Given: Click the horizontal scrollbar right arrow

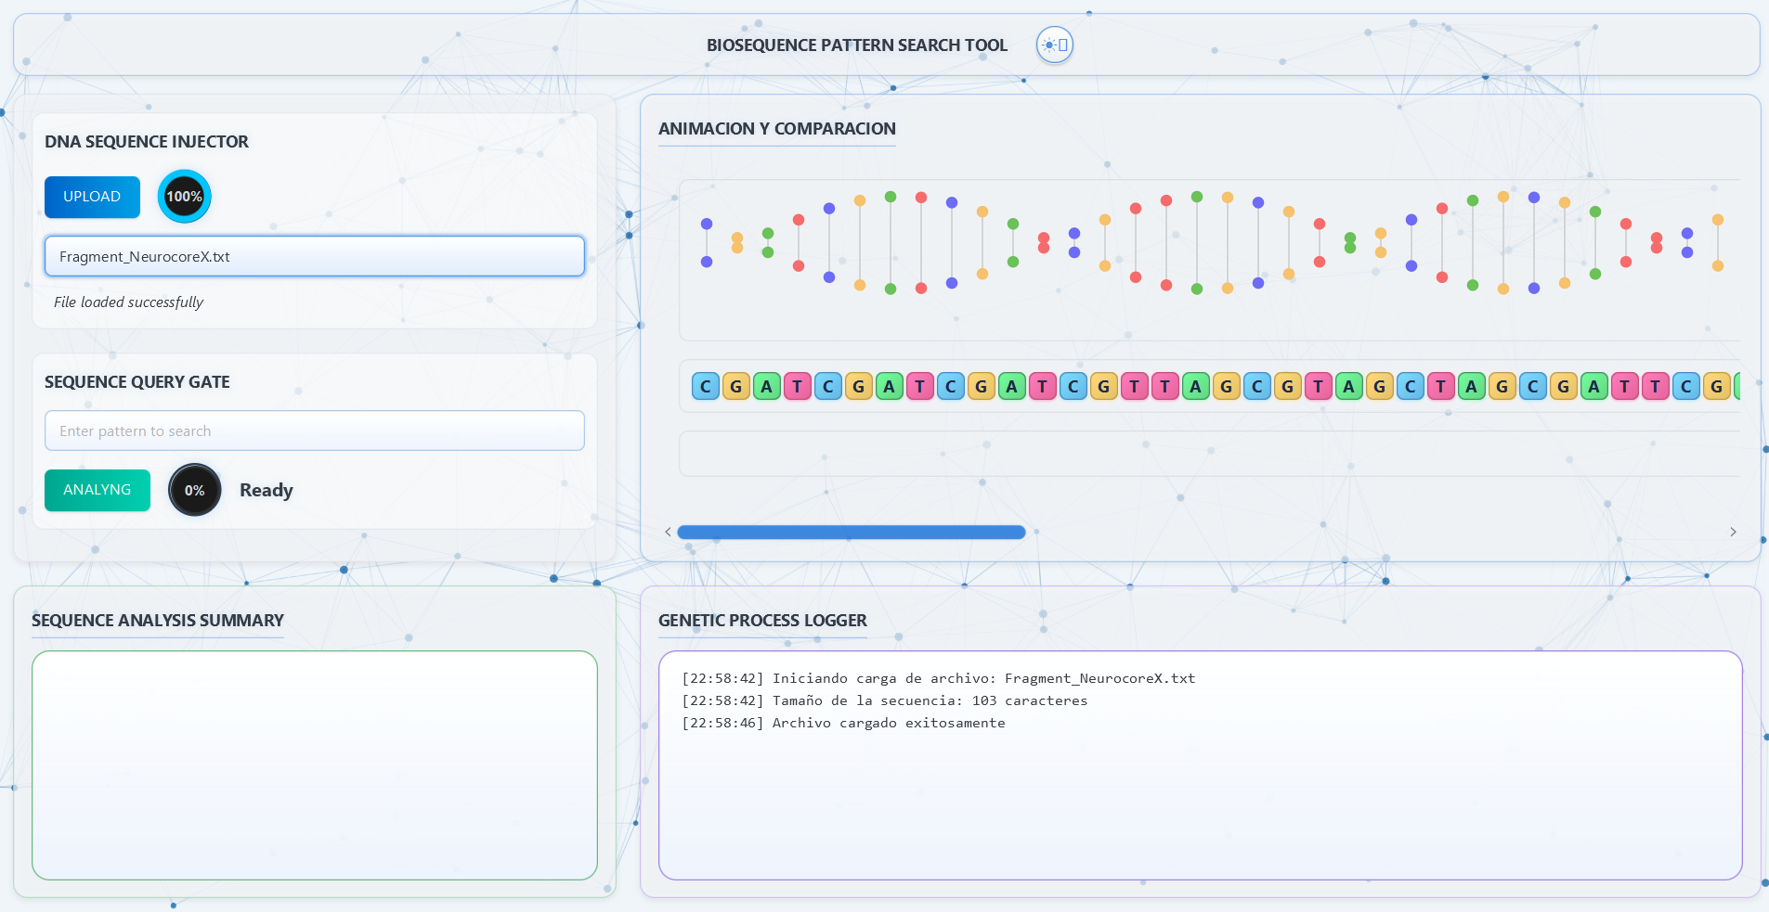Looking at the screenshot, I should click(1733, 532).
